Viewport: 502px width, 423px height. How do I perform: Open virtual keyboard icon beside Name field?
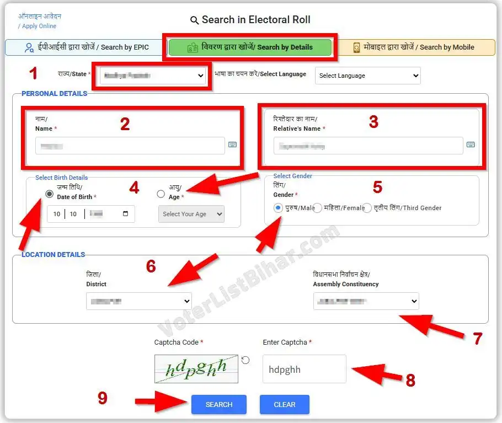[233, 144]
